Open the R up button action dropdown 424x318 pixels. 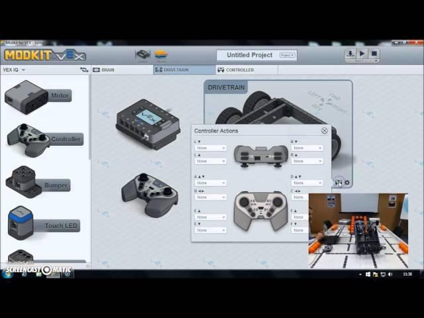point(307,161)
